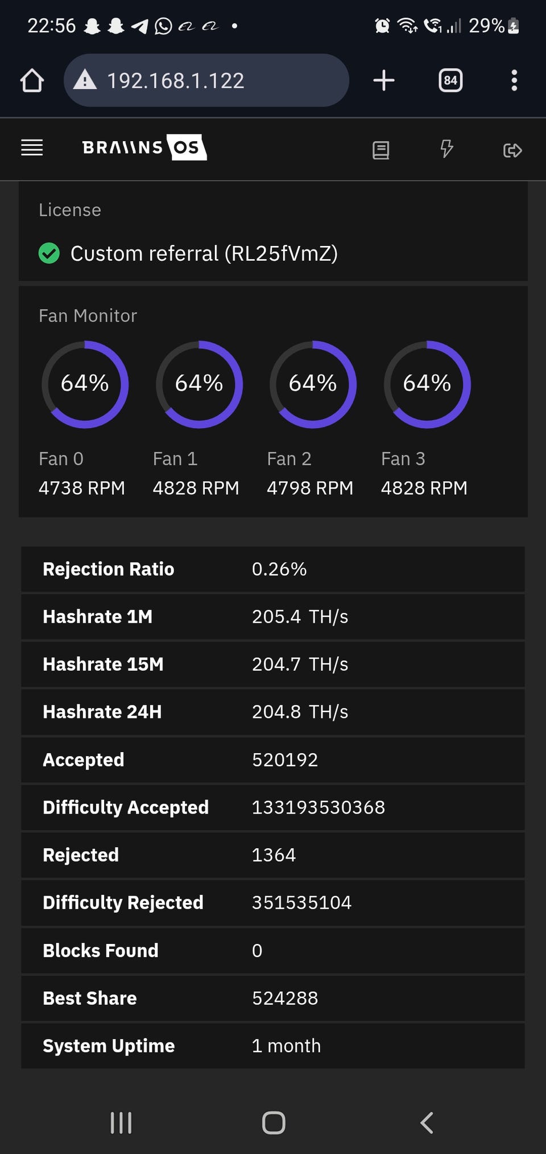The height and width of the screenshot is (1154, 546).
Task: Tap the browser home icon
Action: click(32, 80)
